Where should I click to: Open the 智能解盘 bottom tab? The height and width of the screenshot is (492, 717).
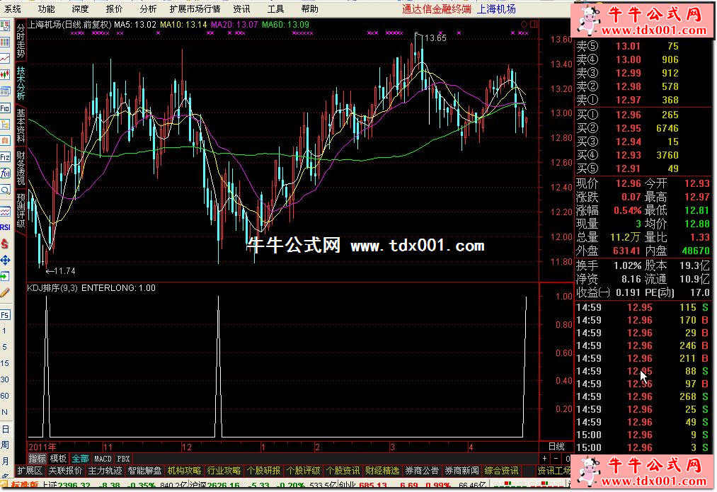click(145, 471)
